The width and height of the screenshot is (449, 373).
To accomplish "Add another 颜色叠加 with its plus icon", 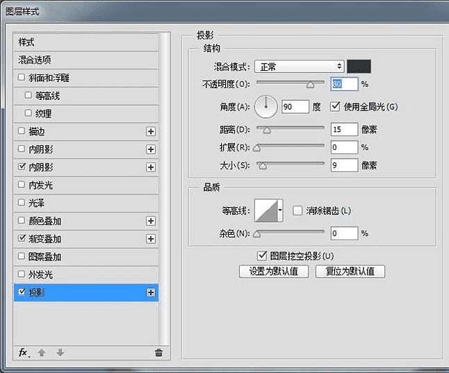I will [x=151, y=221].
